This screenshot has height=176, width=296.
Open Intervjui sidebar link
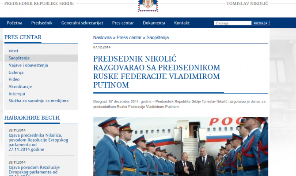pyautogui.click(x=17, y=94)
